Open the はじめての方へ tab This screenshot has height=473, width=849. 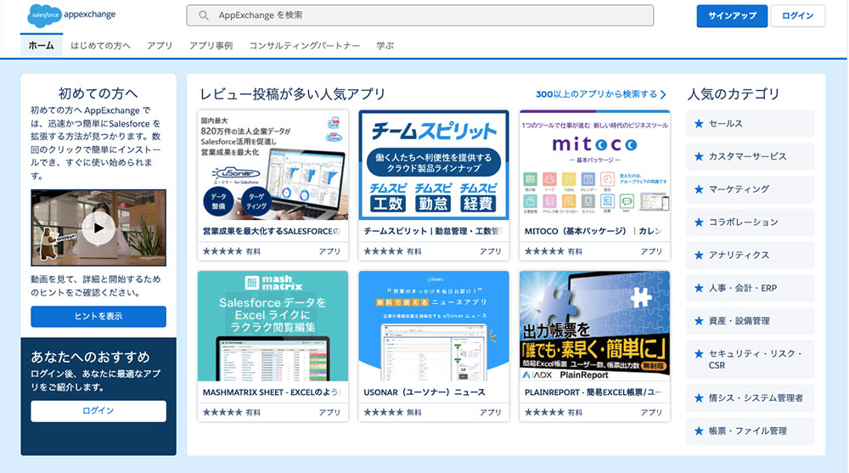[100, 46]
